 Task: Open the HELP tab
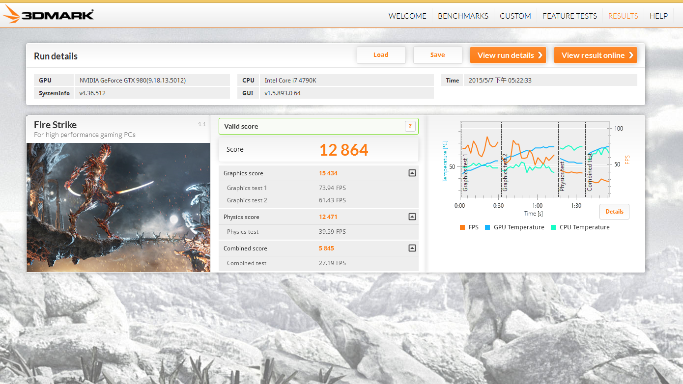(x=658, y=16)
